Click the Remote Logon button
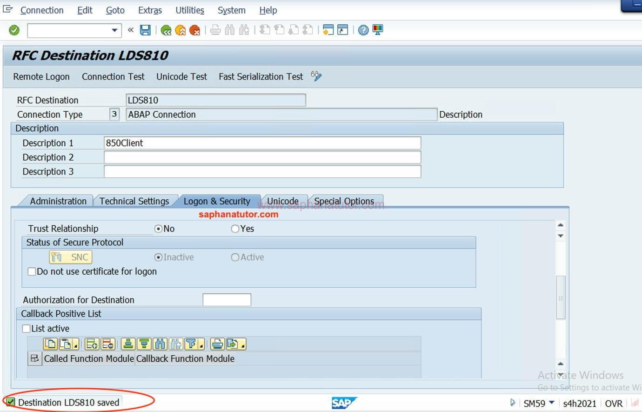 [x=41, y=77]
